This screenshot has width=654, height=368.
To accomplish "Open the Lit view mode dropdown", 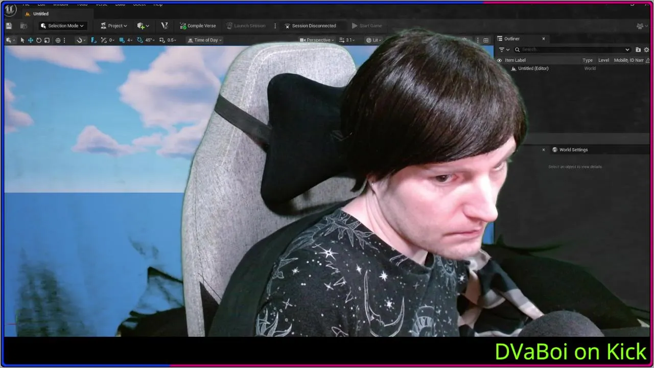I will coord(374,40).
